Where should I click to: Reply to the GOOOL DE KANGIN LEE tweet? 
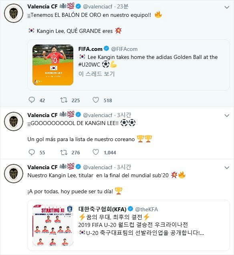tap(32, 152)
